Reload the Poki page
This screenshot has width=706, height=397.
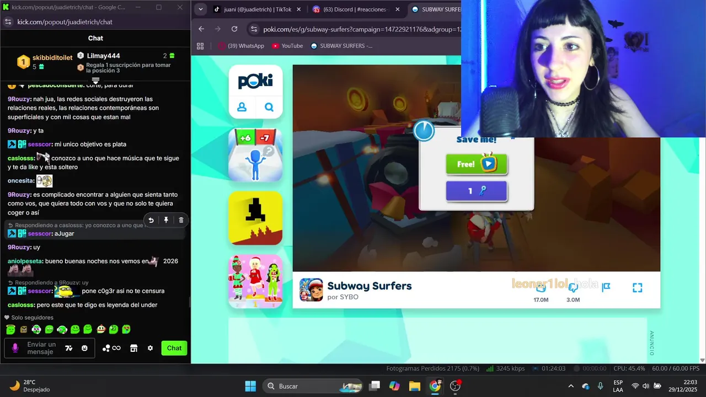pos(234,29)
